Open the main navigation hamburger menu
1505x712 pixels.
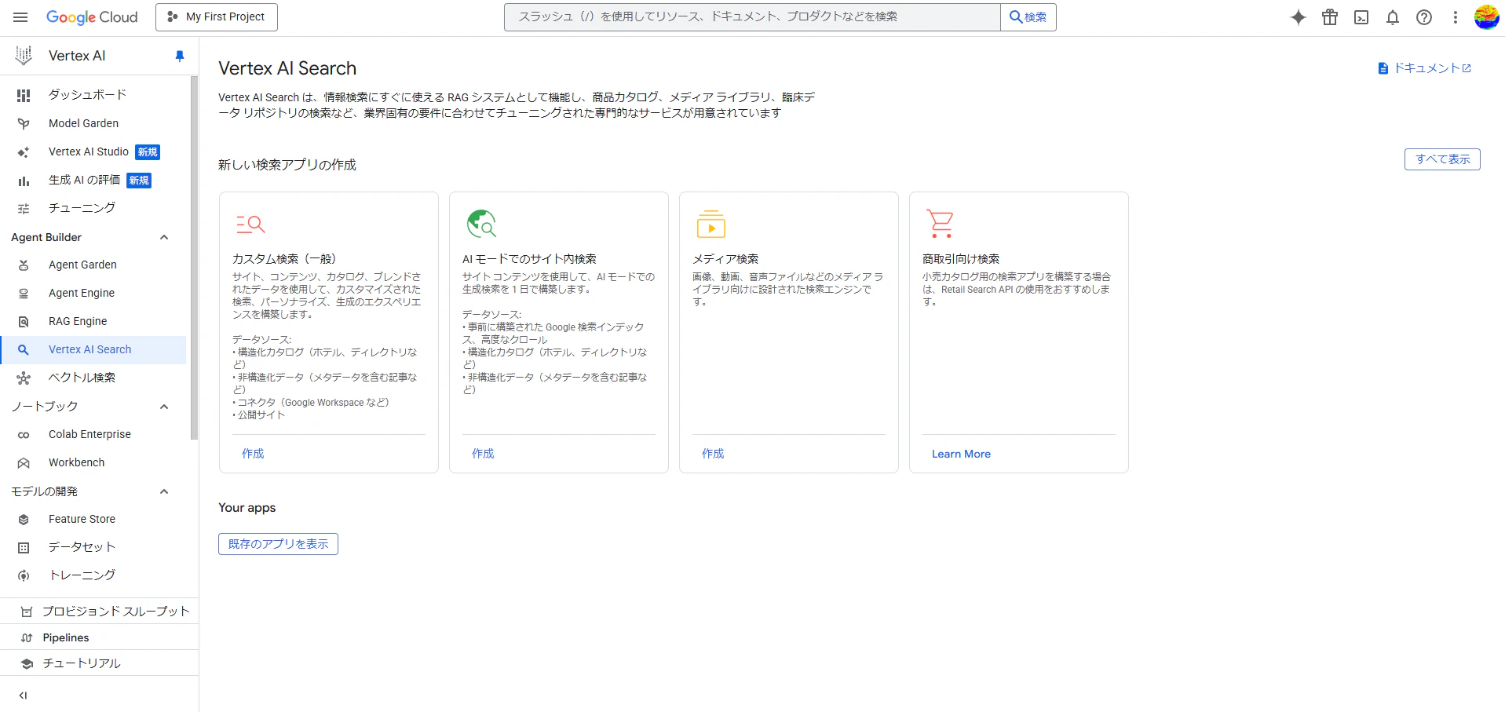point(20,17)
